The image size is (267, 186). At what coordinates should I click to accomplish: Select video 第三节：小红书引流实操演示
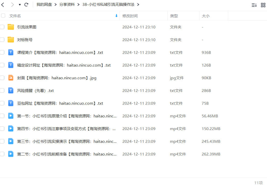tap(67, 142)
